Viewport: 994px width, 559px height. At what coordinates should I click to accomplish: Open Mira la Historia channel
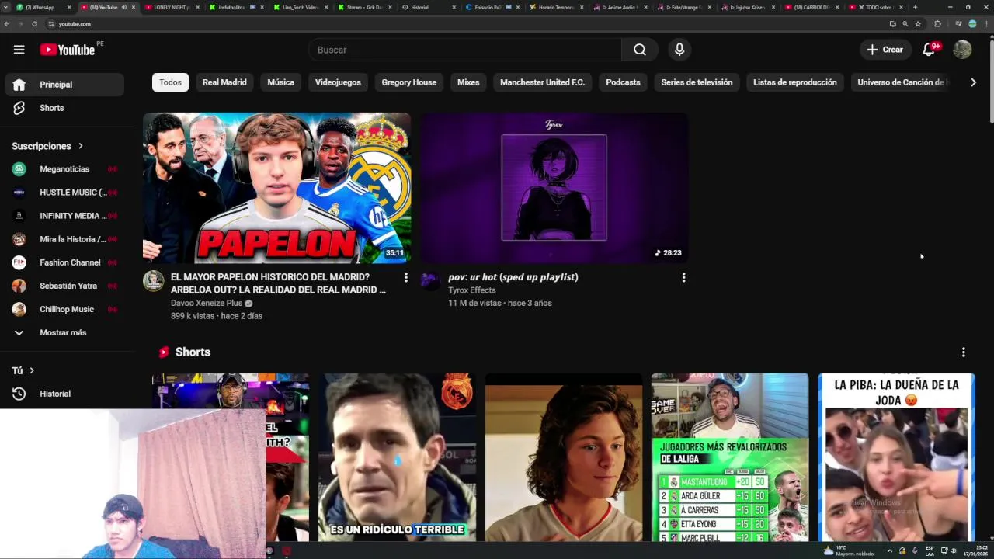(x=64, y=239)
